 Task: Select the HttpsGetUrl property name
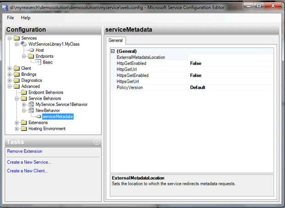(128, 81)
